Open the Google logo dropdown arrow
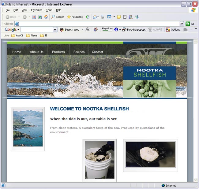199x189 pixels. (18, 30)
